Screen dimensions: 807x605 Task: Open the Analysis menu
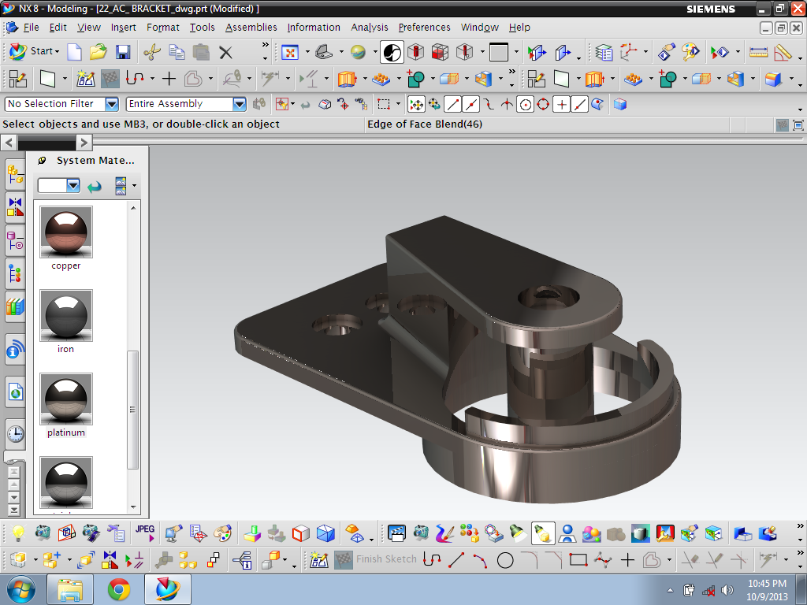click(369, 28)
